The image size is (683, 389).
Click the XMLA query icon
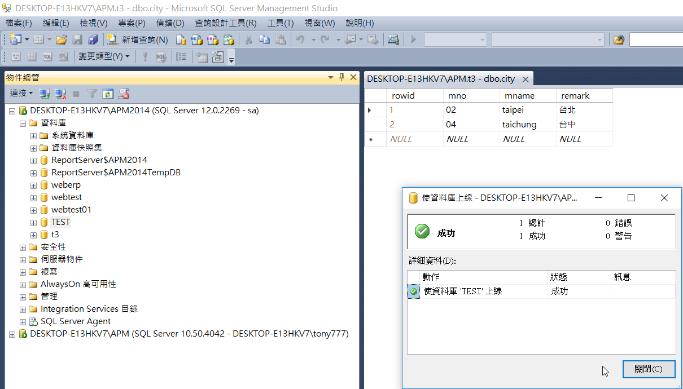click(229, 39)
